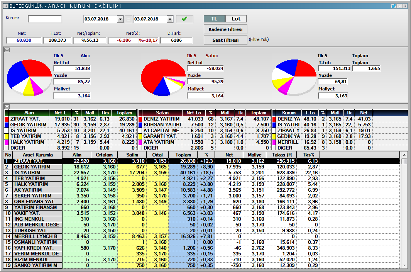This screenshot has height=272, width=411.
Task: Click the sellers Ilk 5 pie chart
Action: coord(163,78)
